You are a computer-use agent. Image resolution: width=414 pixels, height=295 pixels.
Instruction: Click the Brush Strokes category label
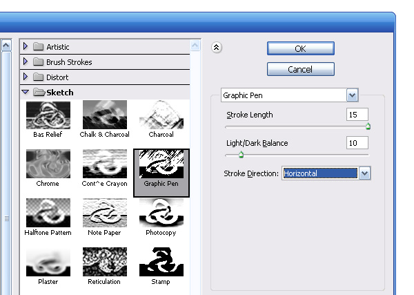point(69,62)
